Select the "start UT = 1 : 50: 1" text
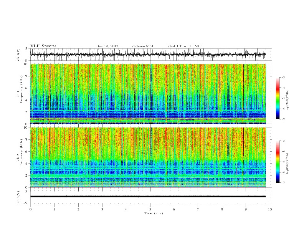304x235 pixels. pos(185,46)
